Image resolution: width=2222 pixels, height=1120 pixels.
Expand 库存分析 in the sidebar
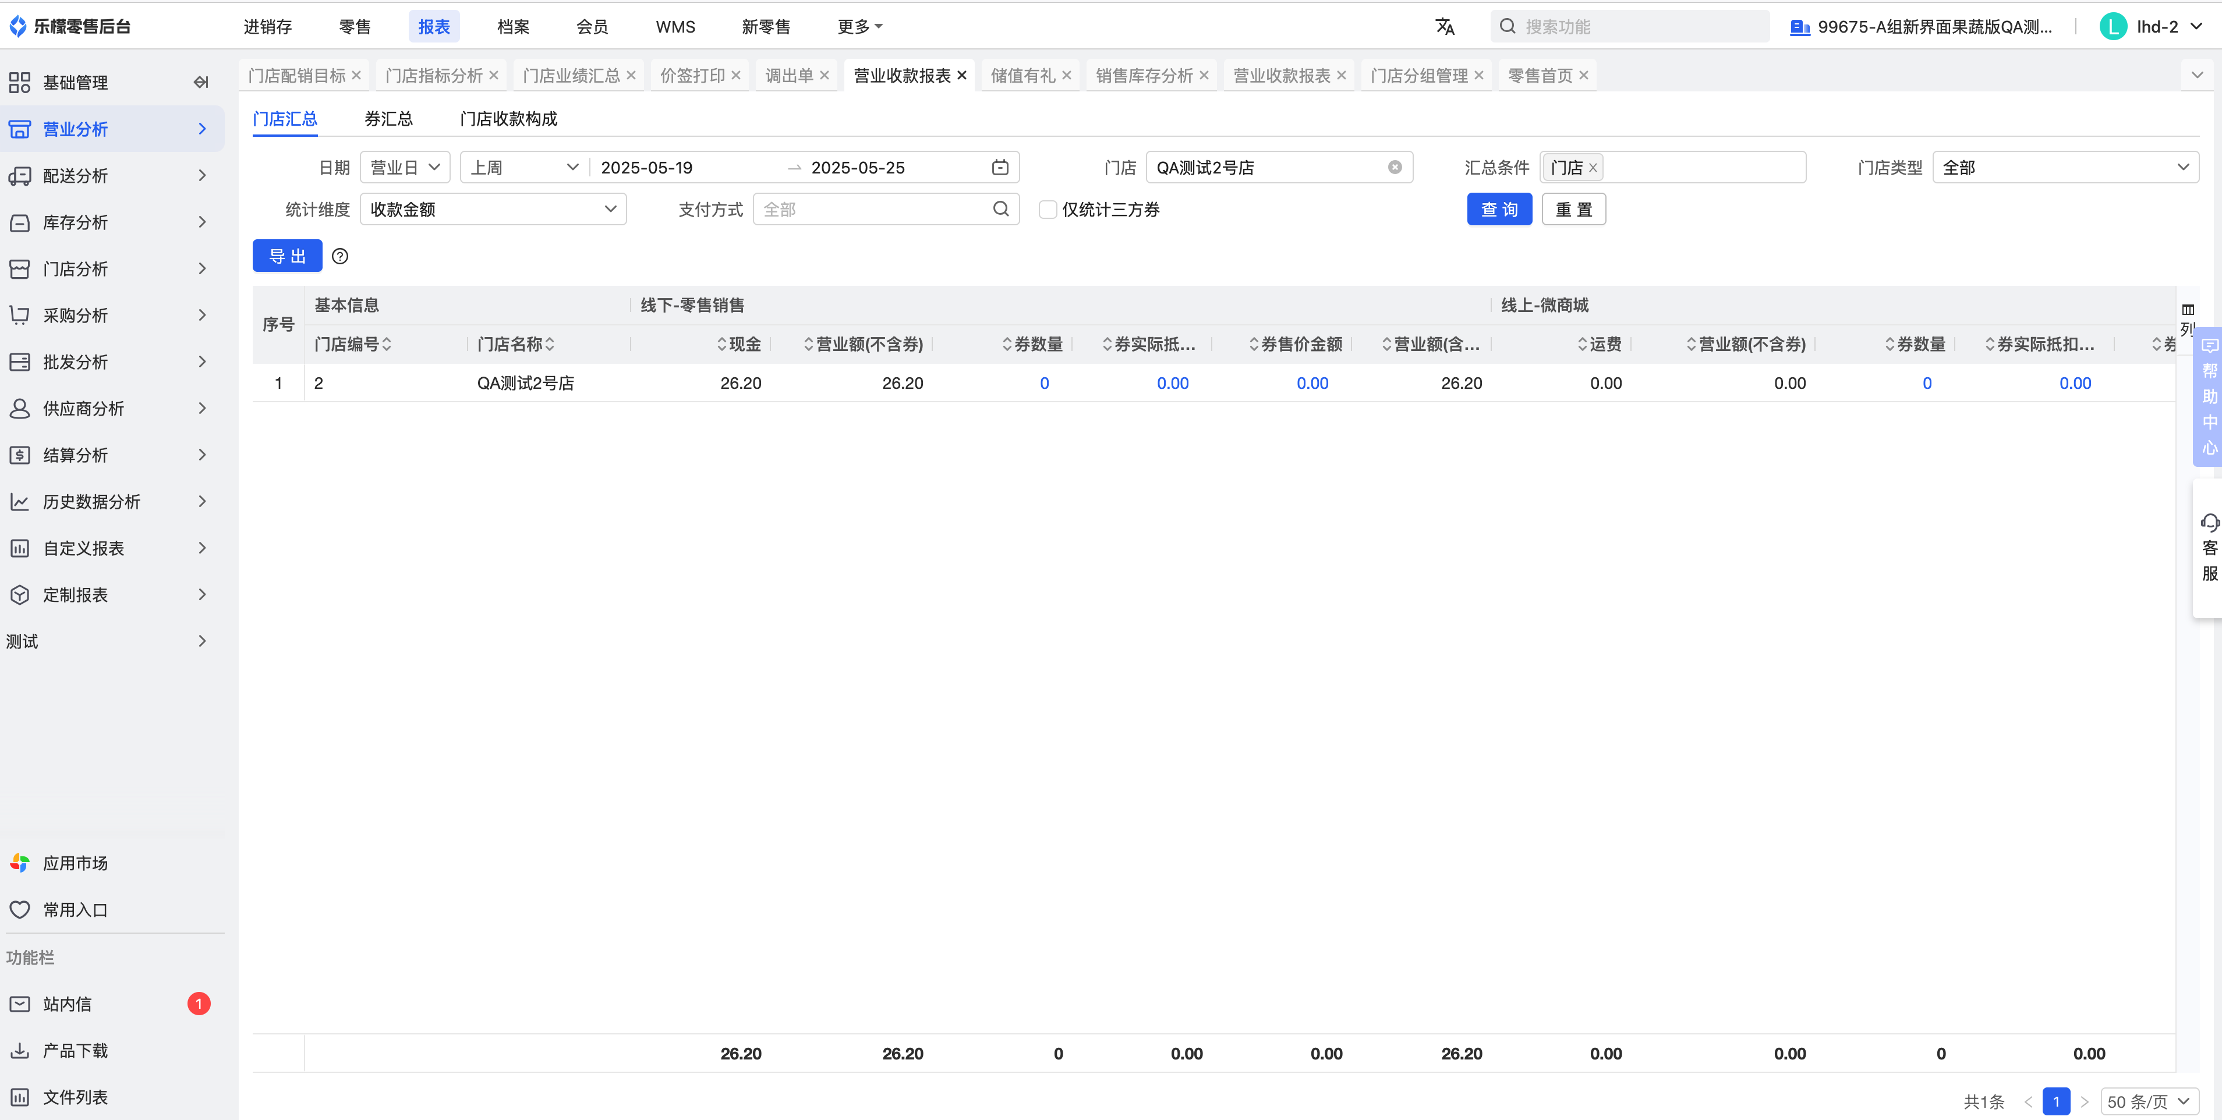point(112,222)
